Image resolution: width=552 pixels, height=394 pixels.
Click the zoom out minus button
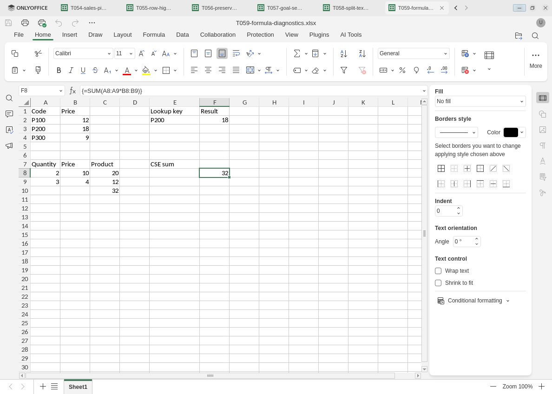(493, 386)
